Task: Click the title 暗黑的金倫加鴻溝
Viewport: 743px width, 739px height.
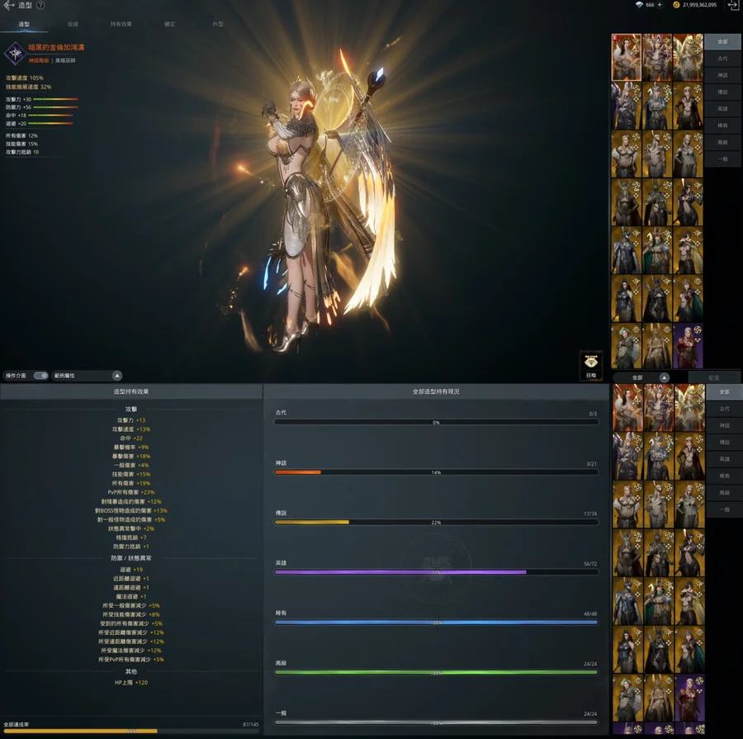Action: [56, 47]
